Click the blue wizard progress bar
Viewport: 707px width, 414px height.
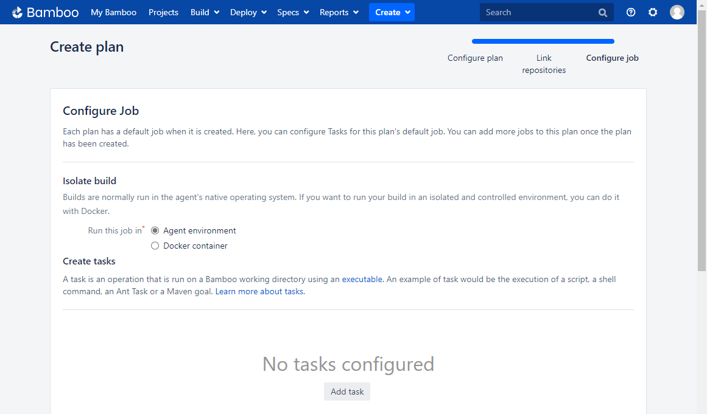coord(543,41)
